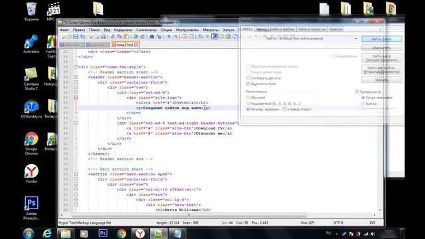
Task: Open the 'Найти' search text dropdown arrow
Action: (x=356, y=39)
